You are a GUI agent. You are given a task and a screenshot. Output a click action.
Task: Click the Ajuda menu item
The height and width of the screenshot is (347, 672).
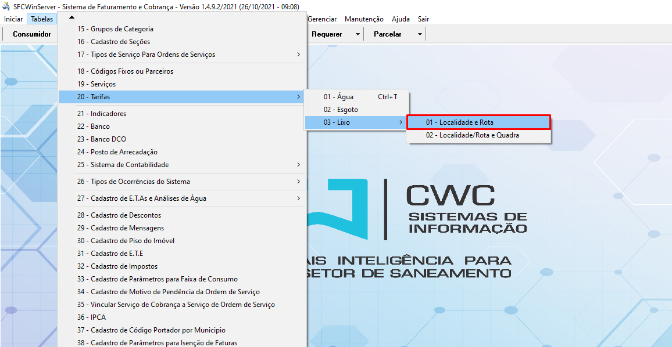pos(401,19)
